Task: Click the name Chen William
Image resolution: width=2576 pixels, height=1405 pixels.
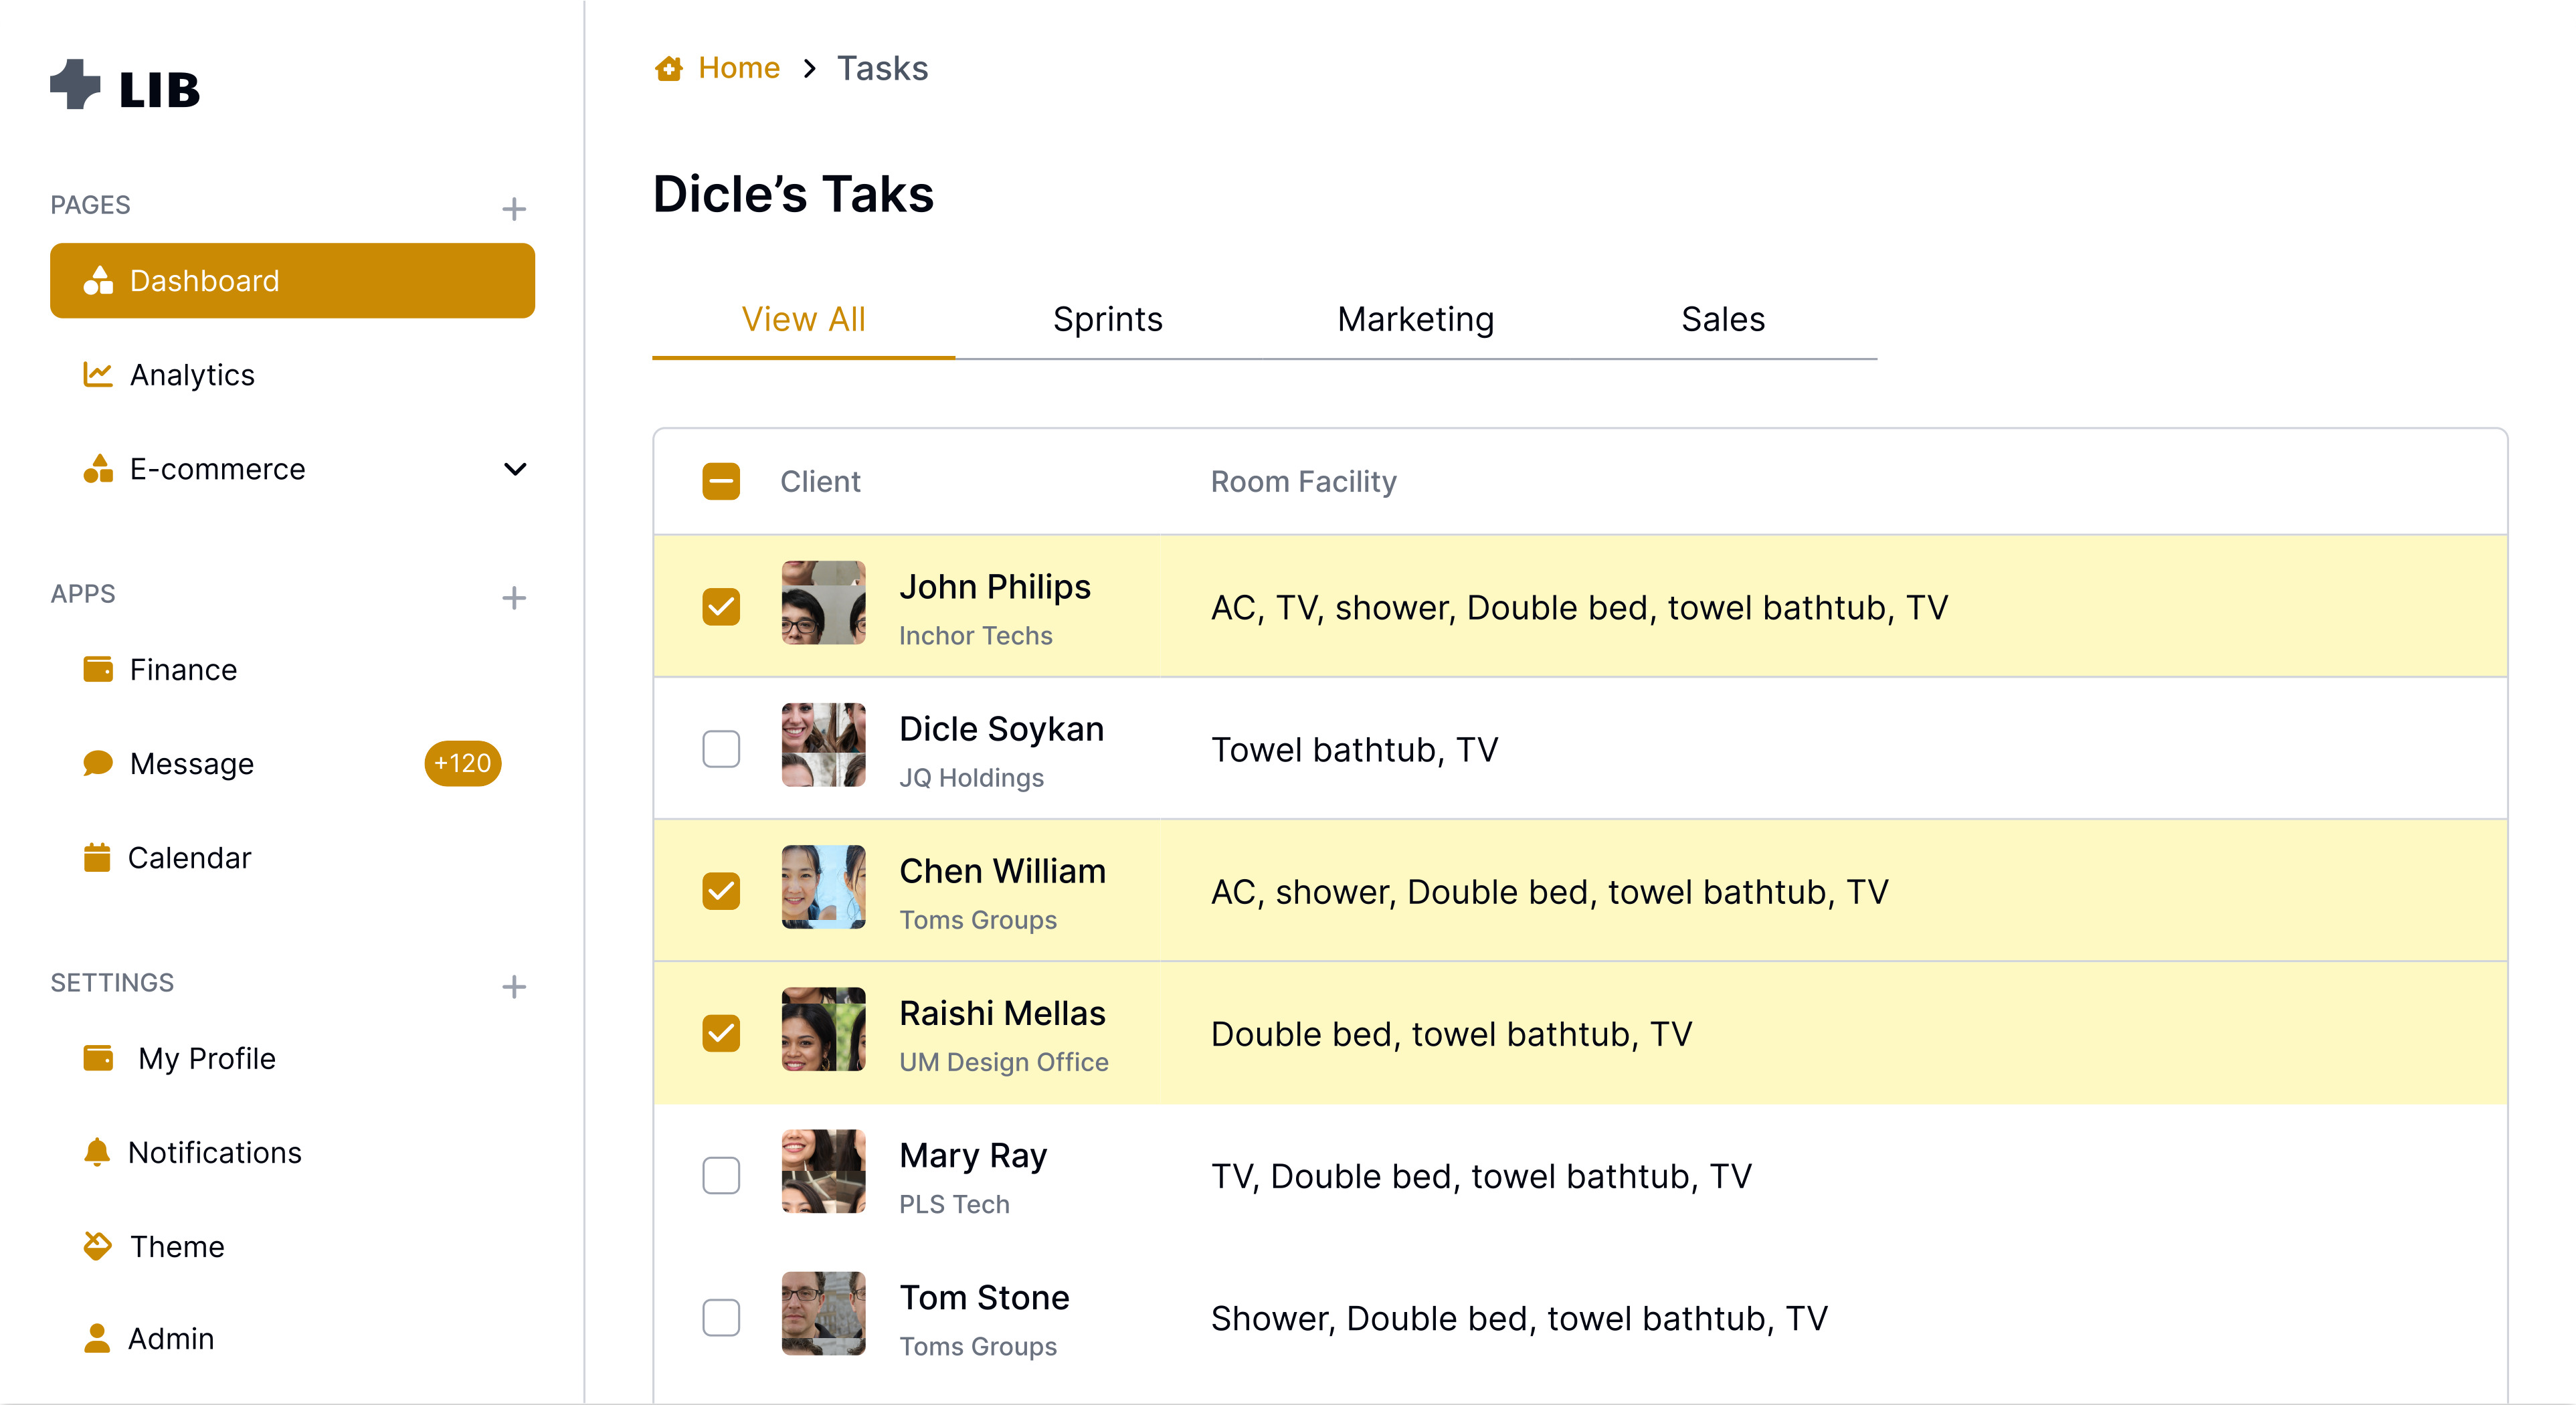Action: point(1002,870)
